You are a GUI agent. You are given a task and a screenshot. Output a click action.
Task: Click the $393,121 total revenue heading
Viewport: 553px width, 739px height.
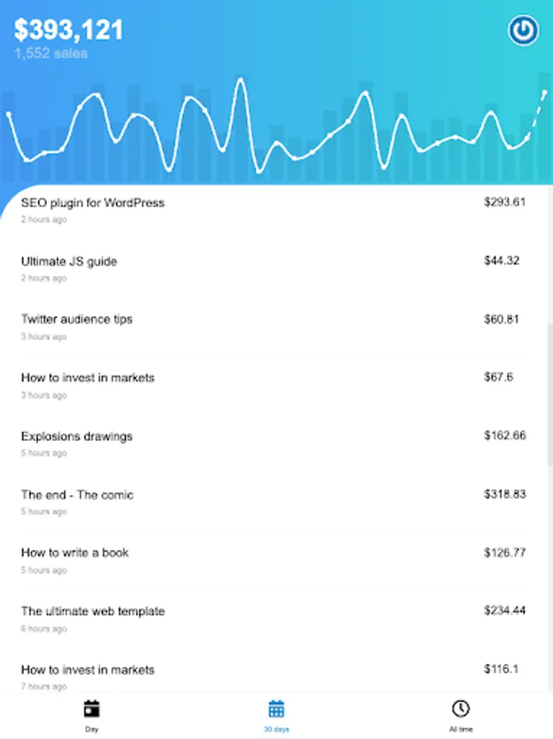click(x=69, y=30)
